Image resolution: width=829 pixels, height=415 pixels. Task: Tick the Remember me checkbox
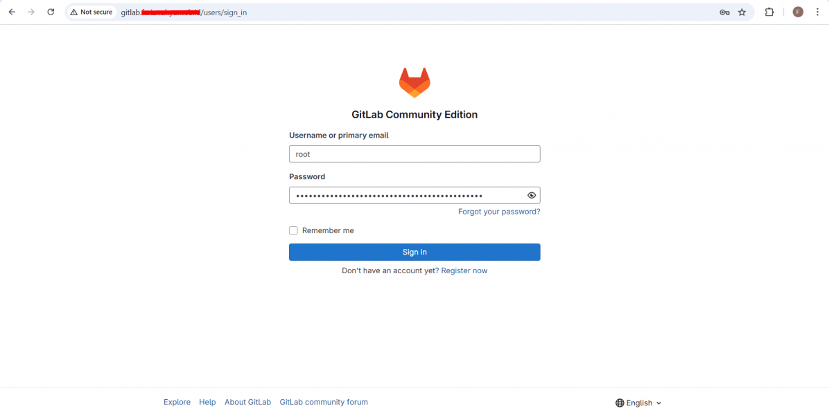293,230
